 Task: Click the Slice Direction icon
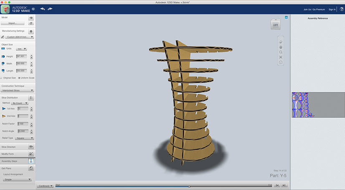31,147
